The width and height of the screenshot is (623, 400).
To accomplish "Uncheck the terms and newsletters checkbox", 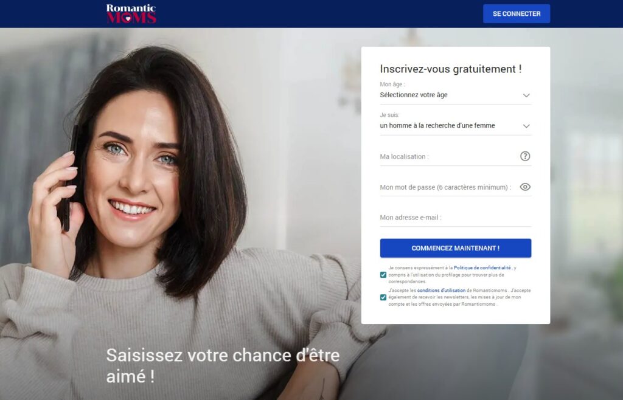I will coord(383,297).
